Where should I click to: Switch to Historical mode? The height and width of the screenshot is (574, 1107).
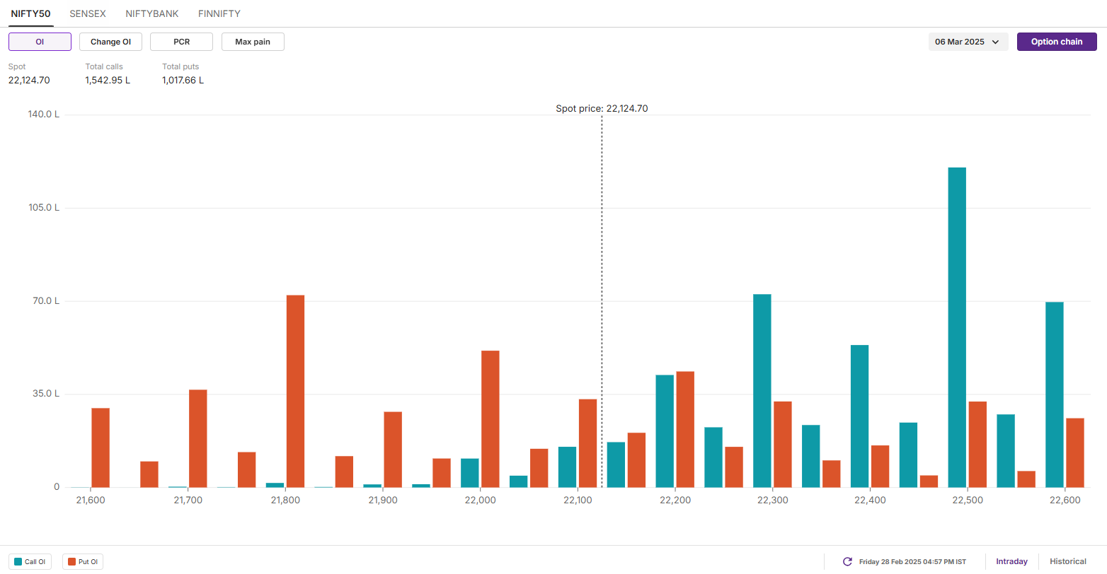1068,562
